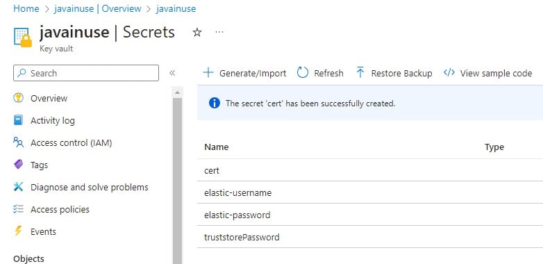
Task: Click the Overview key icon
Action: pyautogui.click(x=18, y=98)
